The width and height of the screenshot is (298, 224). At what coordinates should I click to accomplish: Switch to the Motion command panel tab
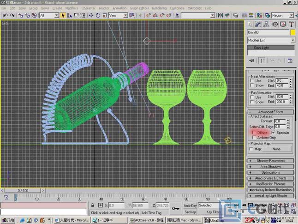point(275,24)
